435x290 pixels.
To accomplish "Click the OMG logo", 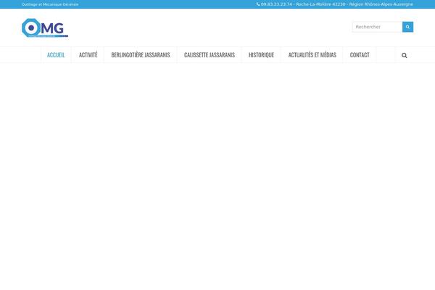I will [x=45, y=28].
